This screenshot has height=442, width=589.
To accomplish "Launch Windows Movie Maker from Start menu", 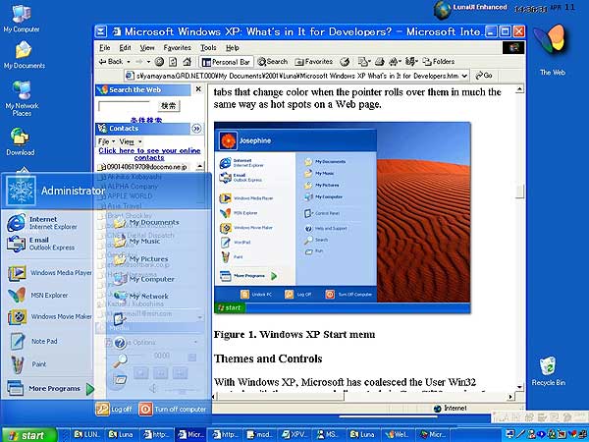I will (x=50, y=317).
